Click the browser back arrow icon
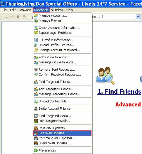Viewport: 142px width, 154px height. coord(6,17)
